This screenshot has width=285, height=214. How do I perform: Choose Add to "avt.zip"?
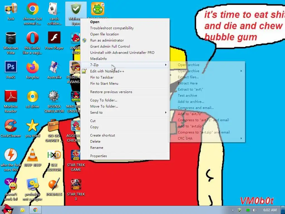coord(207,126)
